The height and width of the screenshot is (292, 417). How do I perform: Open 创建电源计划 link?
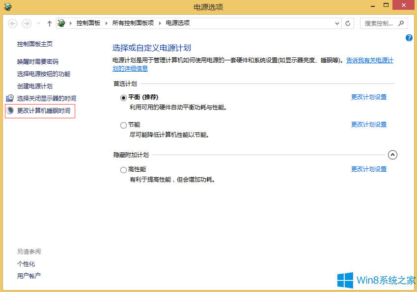click(35, 86)
